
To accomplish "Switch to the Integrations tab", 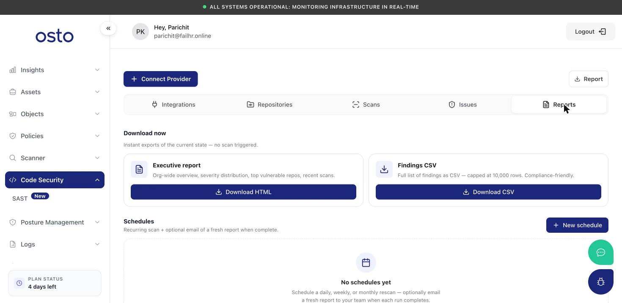I will (x=173, y=105).
